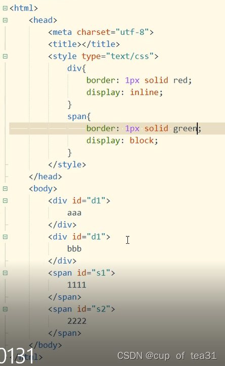Click the display: inline; line
This screenshot has width=225, height=366.
click(125, 92)
